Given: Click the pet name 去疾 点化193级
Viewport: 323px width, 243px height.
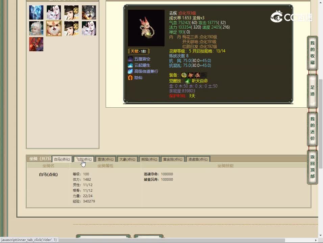Looking at the screenshot, I should pos(182,13).
